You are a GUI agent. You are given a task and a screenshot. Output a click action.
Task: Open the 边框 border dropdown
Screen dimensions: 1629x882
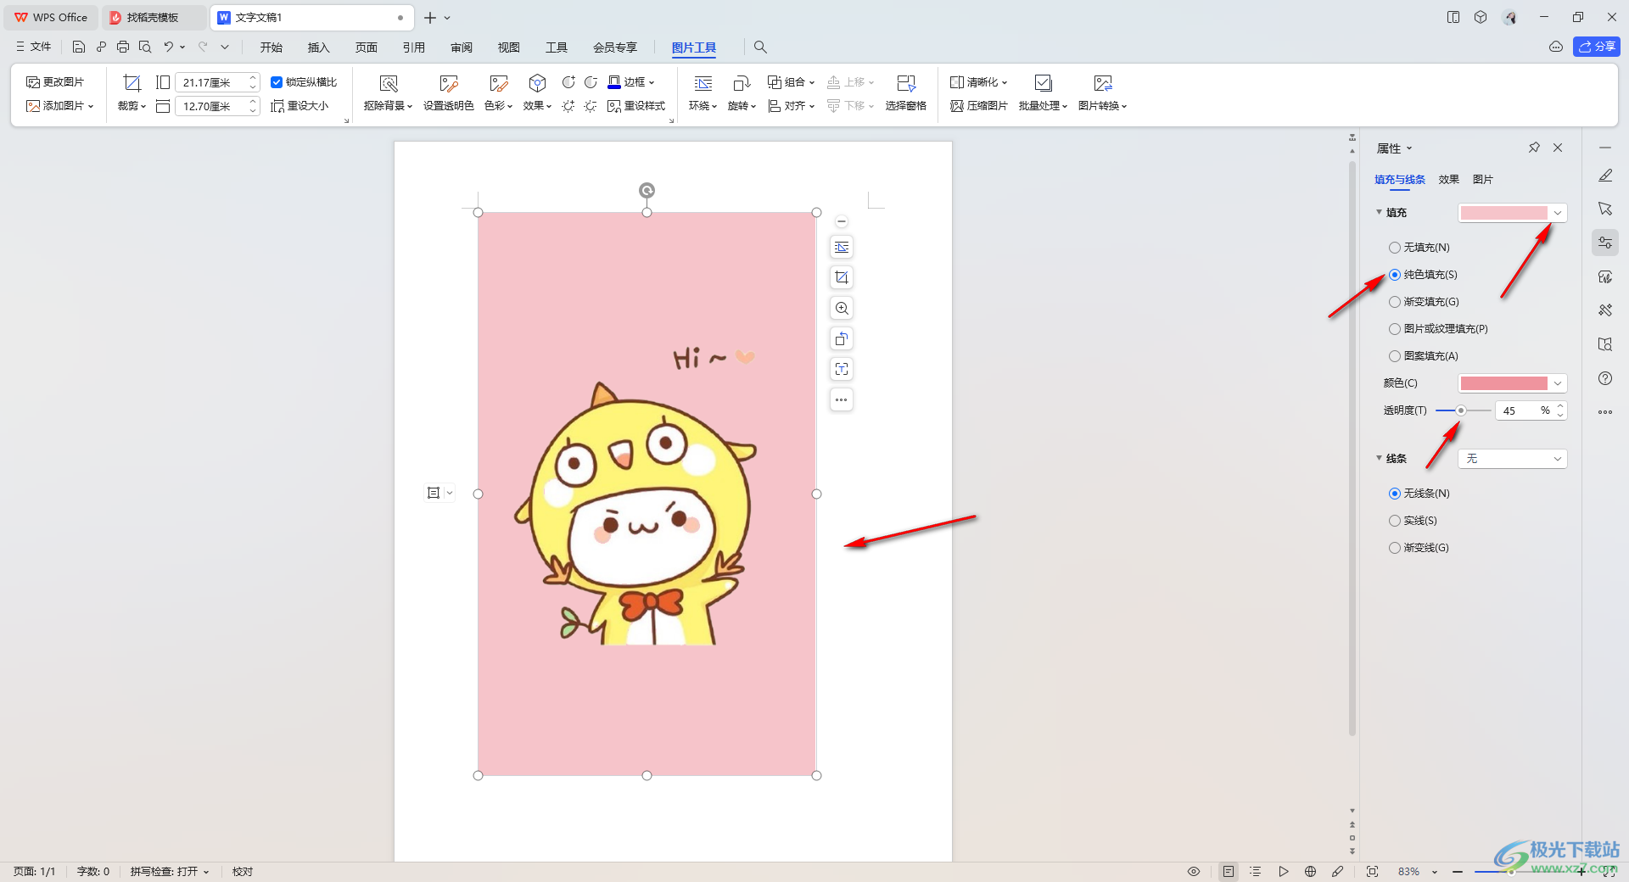[632, 82]
